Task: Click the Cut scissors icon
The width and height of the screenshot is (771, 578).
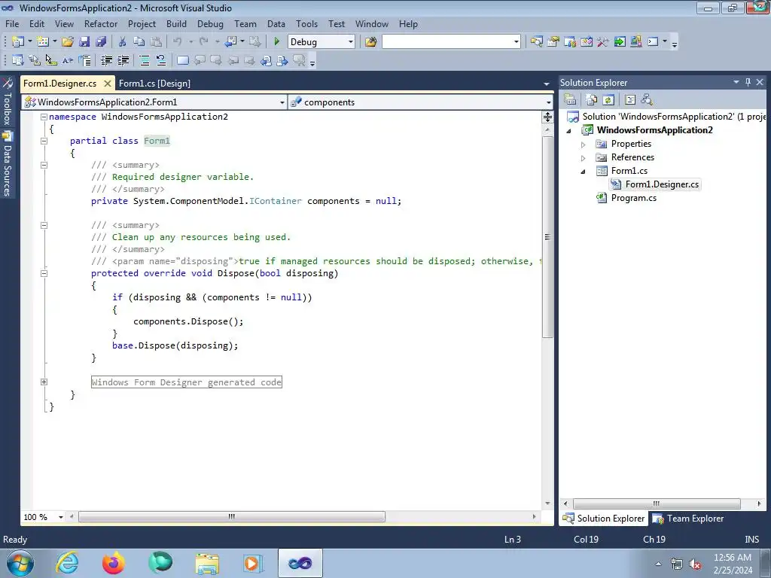Action: [x=123, y=42]
